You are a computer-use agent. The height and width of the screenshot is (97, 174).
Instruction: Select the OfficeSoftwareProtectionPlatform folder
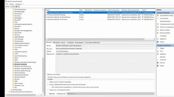[x=22, y=92]
